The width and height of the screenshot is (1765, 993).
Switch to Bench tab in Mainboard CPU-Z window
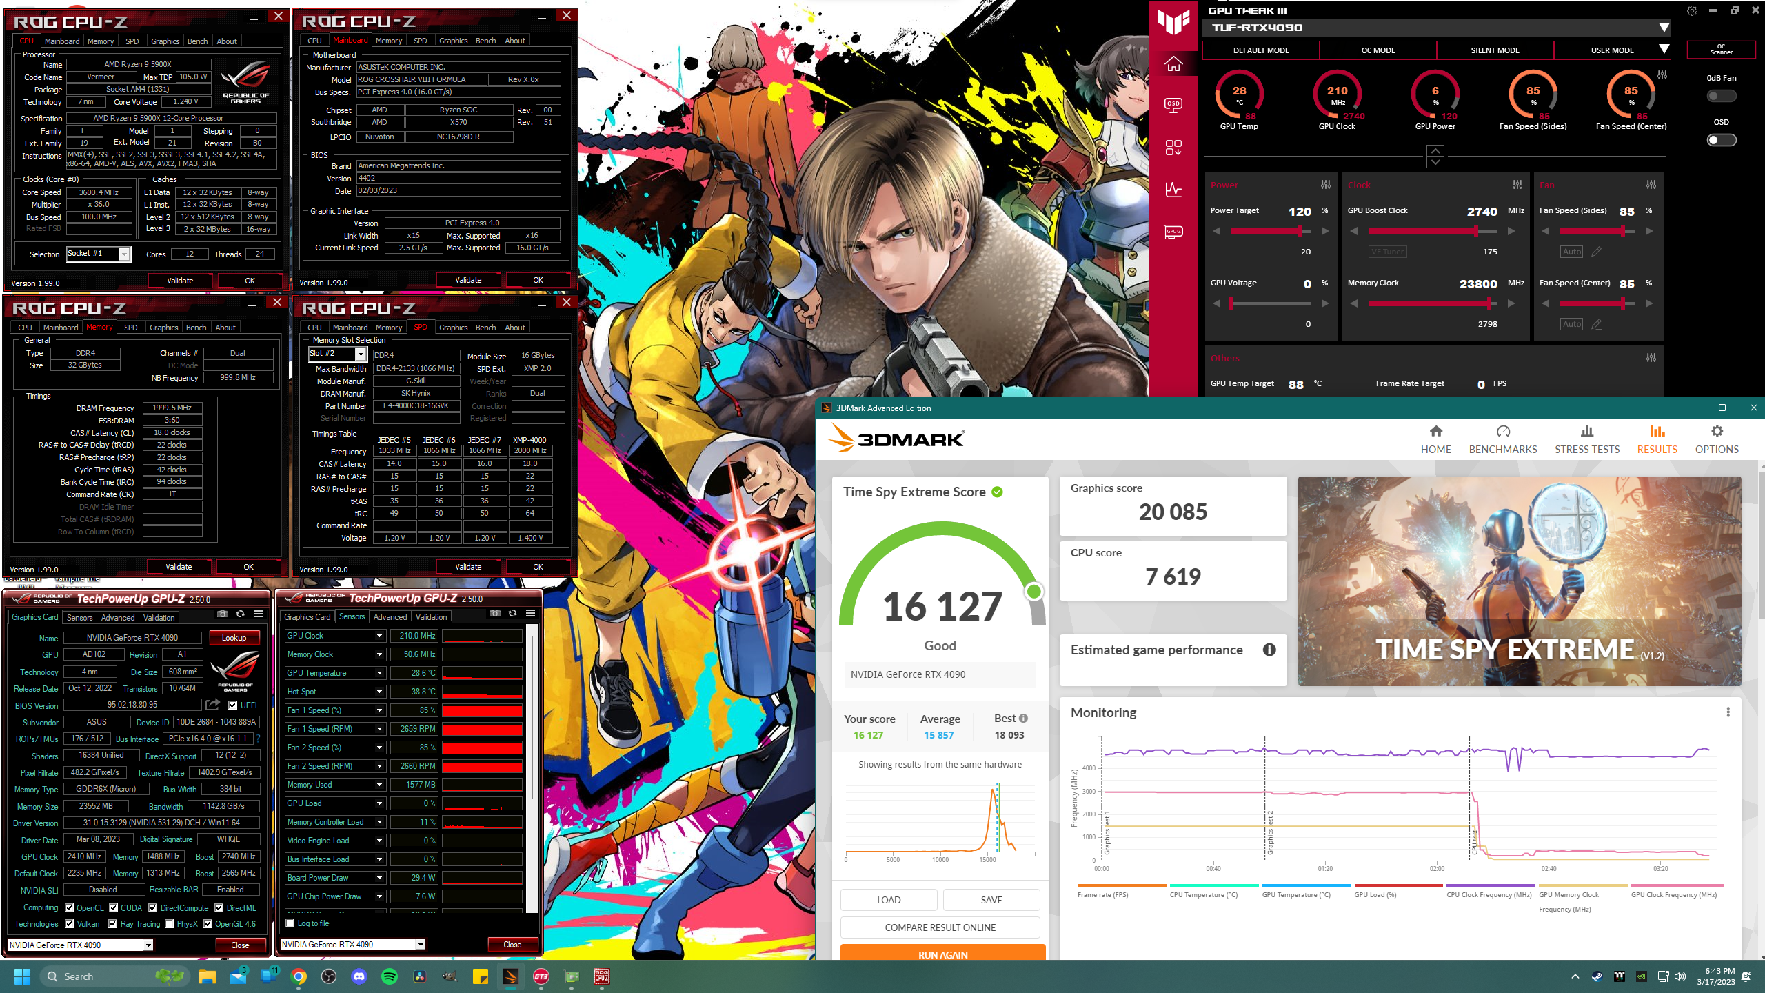pos(485,41)
